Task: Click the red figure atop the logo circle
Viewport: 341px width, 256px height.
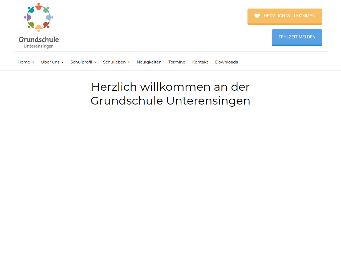Action: [39, 6]
